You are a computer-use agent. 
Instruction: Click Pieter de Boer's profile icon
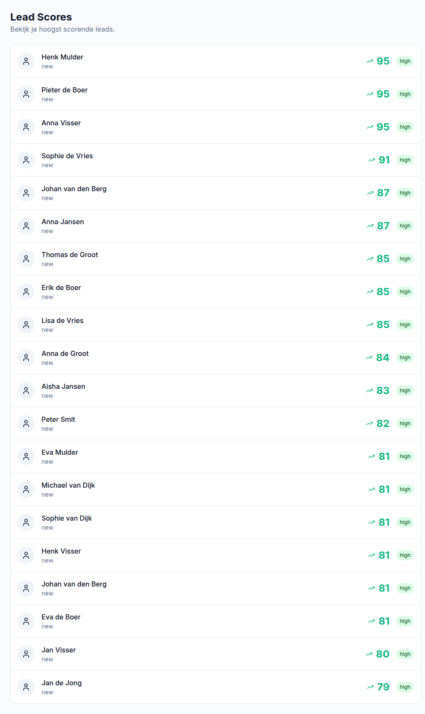pos(26,94)
